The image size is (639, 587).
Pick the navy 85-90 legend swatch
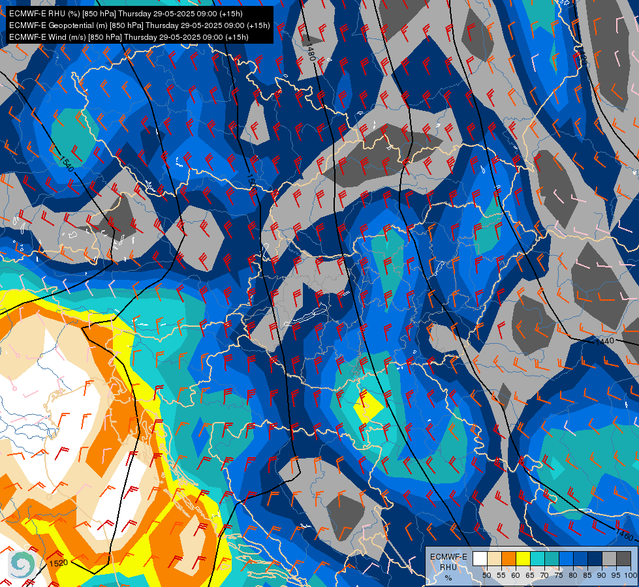595,558
